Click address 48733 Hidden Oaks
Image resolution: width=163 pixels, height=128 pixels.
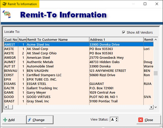pyautogui.click(x=104, y=62)
